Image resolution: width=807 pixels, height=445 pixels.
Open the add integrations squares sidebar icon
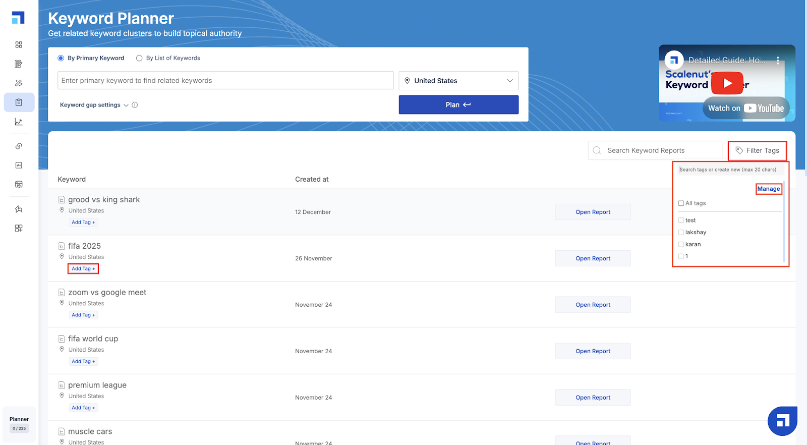point(19,228)
